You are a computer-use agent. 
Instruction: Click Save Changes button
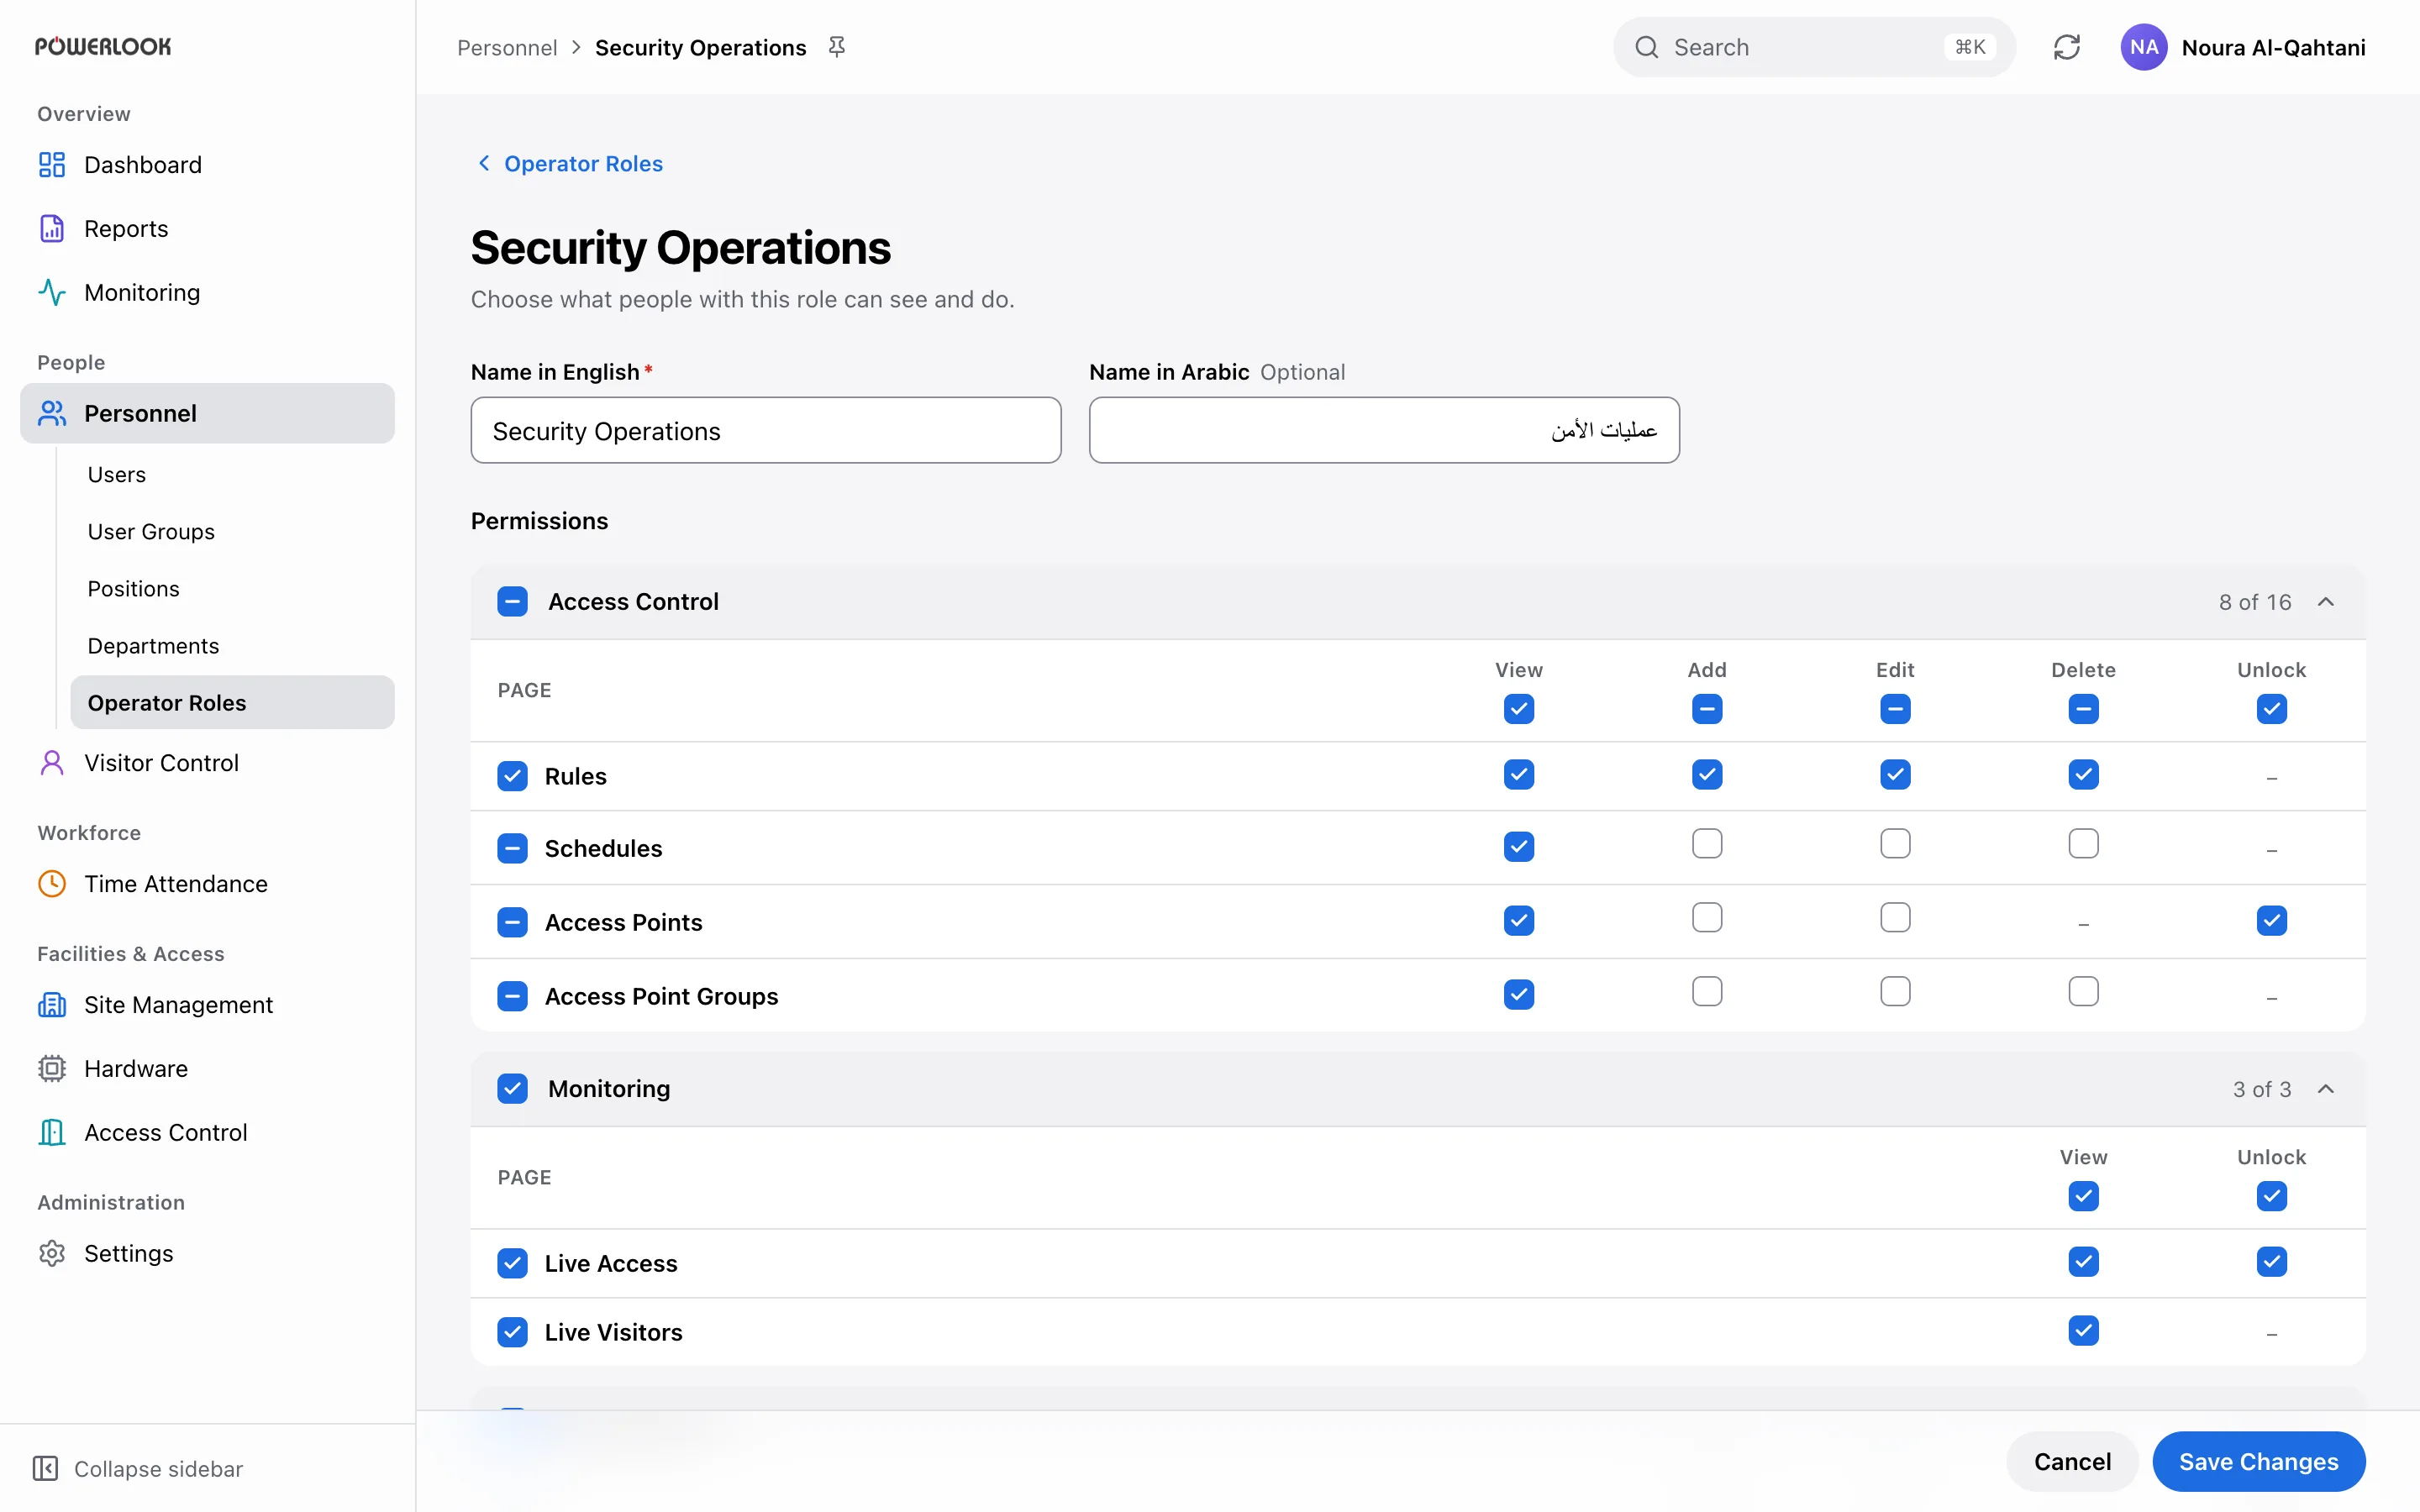(2259, 1462)
